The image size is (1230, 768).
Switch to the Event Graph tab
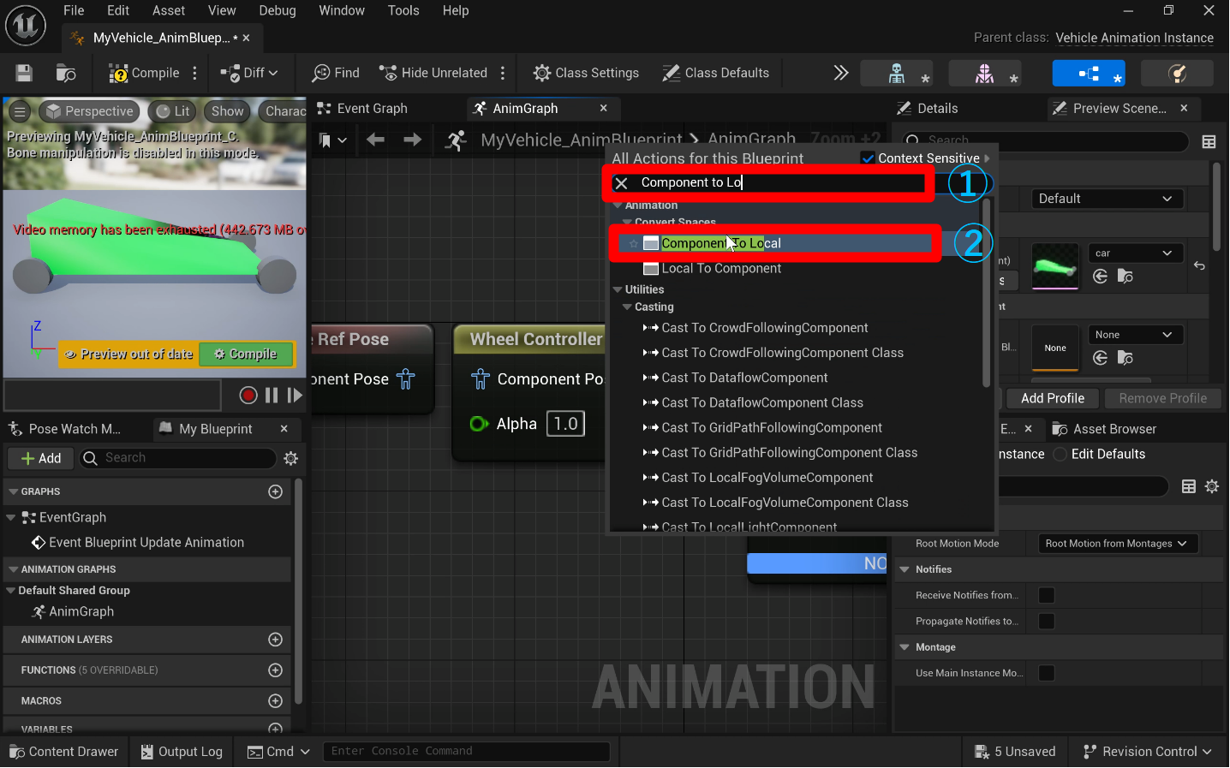[x=362, y=109]
